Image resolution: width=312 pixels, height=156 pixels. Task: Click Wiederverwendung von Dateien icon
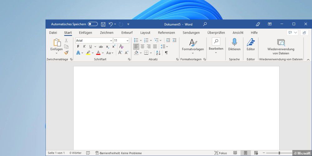point(281,43)
